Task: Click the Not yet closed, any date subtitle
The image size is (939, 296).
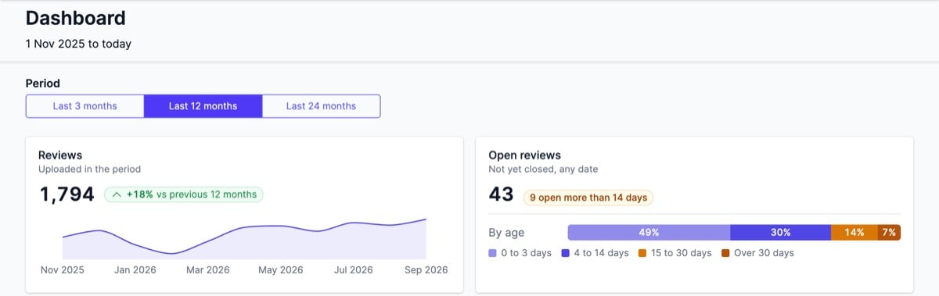Action: 543,169
